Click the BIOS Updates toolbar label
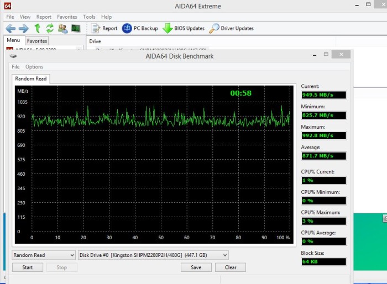Viewport: 387px width, 284px height. click(189, 28)
